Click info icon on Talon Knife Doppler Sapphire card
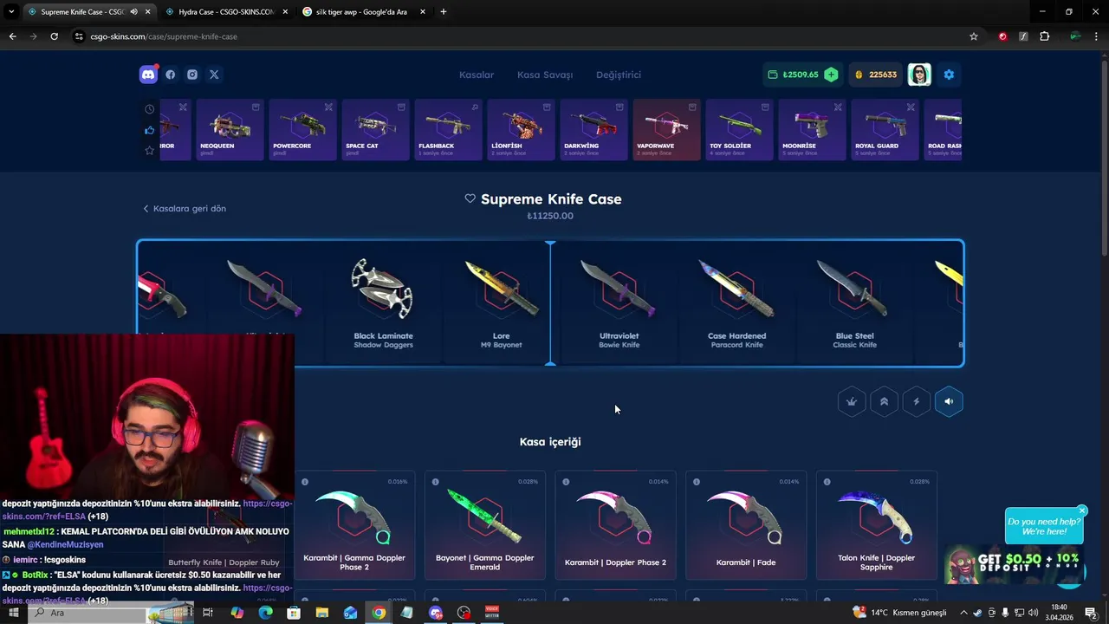Viewport: 1109px width, 624px height. coord(827,482)
